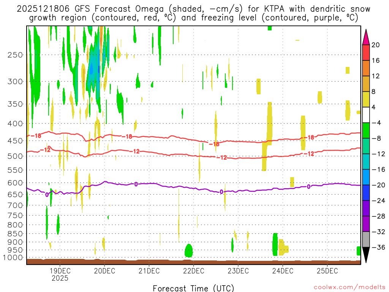
Task: Click the 19DEC time axis label
Action: click(60, 271)
